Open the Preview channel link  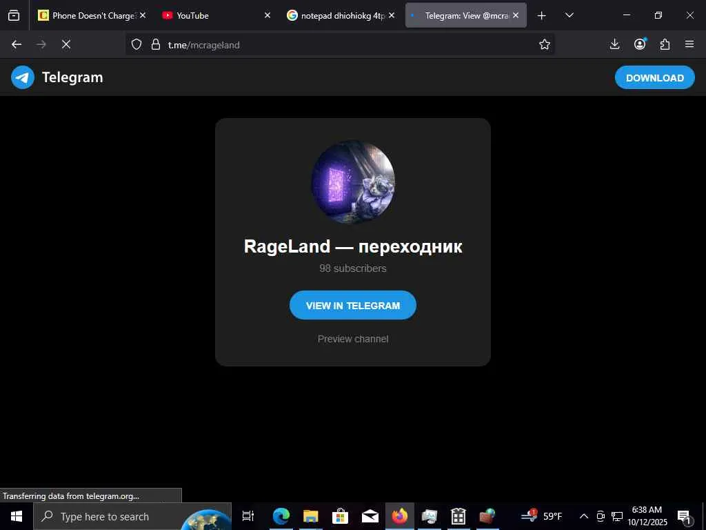click(353, 339)
